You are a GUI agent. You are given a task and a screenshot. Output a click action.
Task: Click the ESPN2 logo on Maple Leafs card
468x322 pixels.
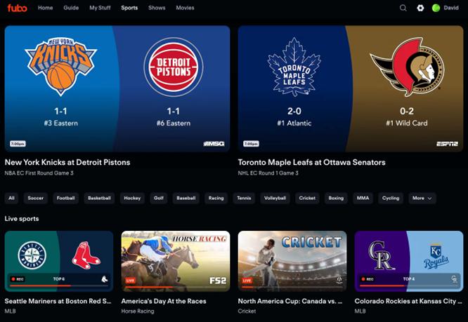pyautogui.click(x=447, y=144)
